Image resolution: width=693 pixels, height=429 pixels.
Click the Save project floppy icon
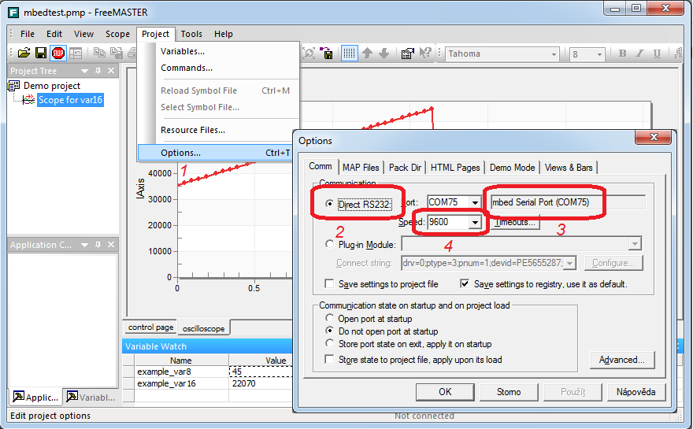coord(41,54)
